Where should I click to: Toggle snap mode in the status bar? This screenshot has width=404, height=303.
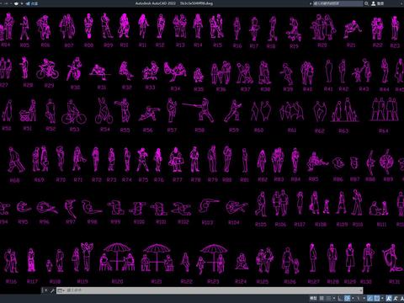[x=328, y=298]
